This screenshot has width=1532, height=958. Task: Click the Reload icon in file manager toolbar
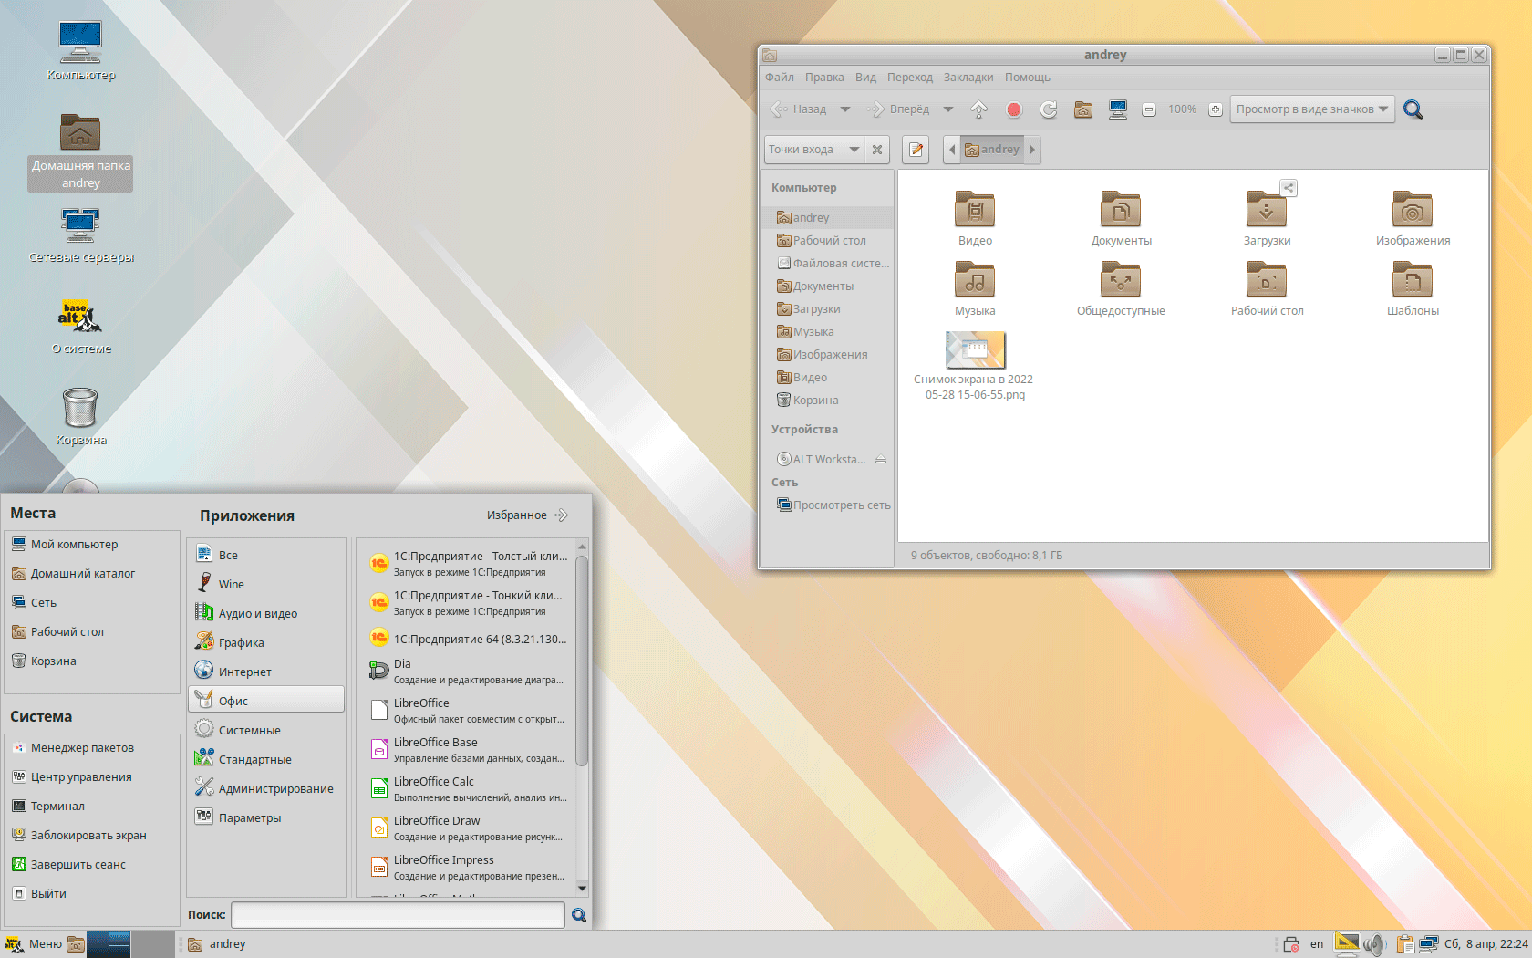pyautogui.click(x=1049, y=109)
